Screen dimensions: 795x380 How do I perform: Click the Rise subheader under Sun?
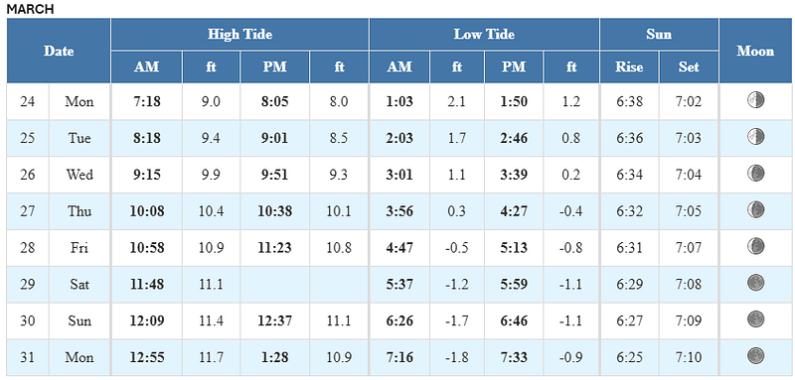[x=629, y=66]
